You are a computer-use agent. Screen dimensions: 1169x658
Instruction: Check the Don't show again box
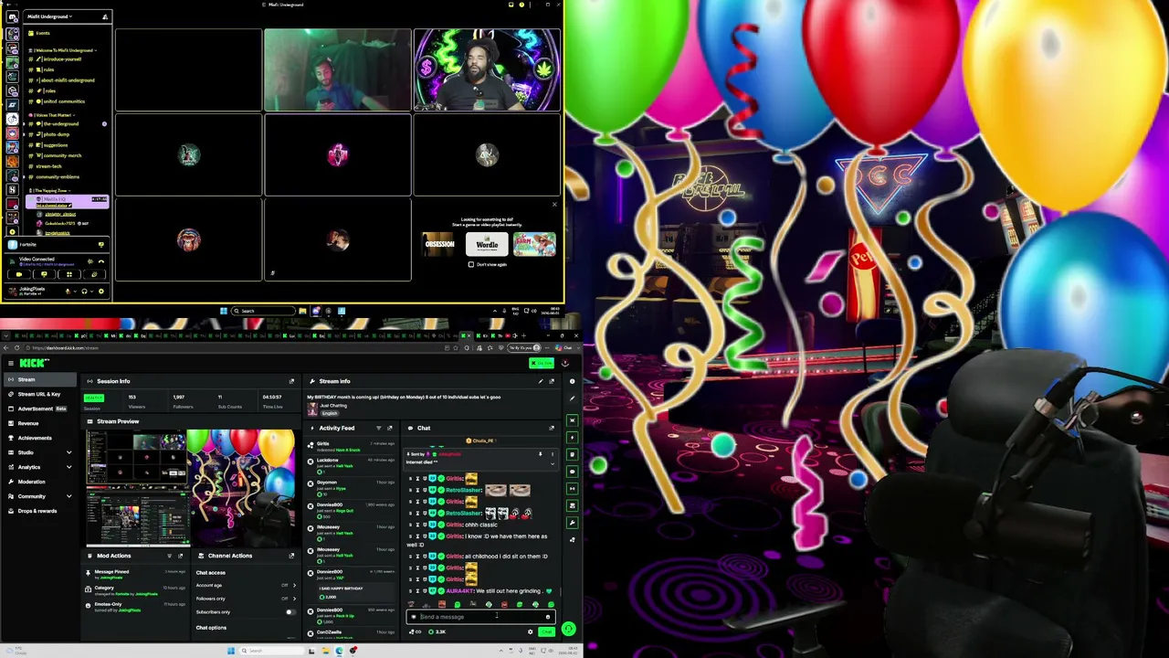click(471, 264)
